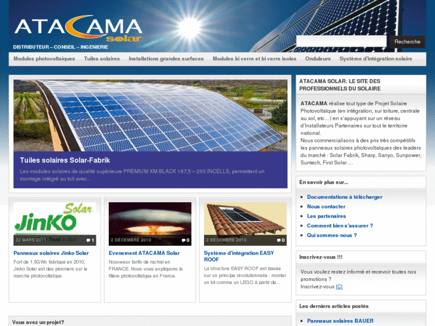Click the ATACAMA SOLAR professionnels sidebar heading
435x326 pixels.
click(x=340, y=85)
